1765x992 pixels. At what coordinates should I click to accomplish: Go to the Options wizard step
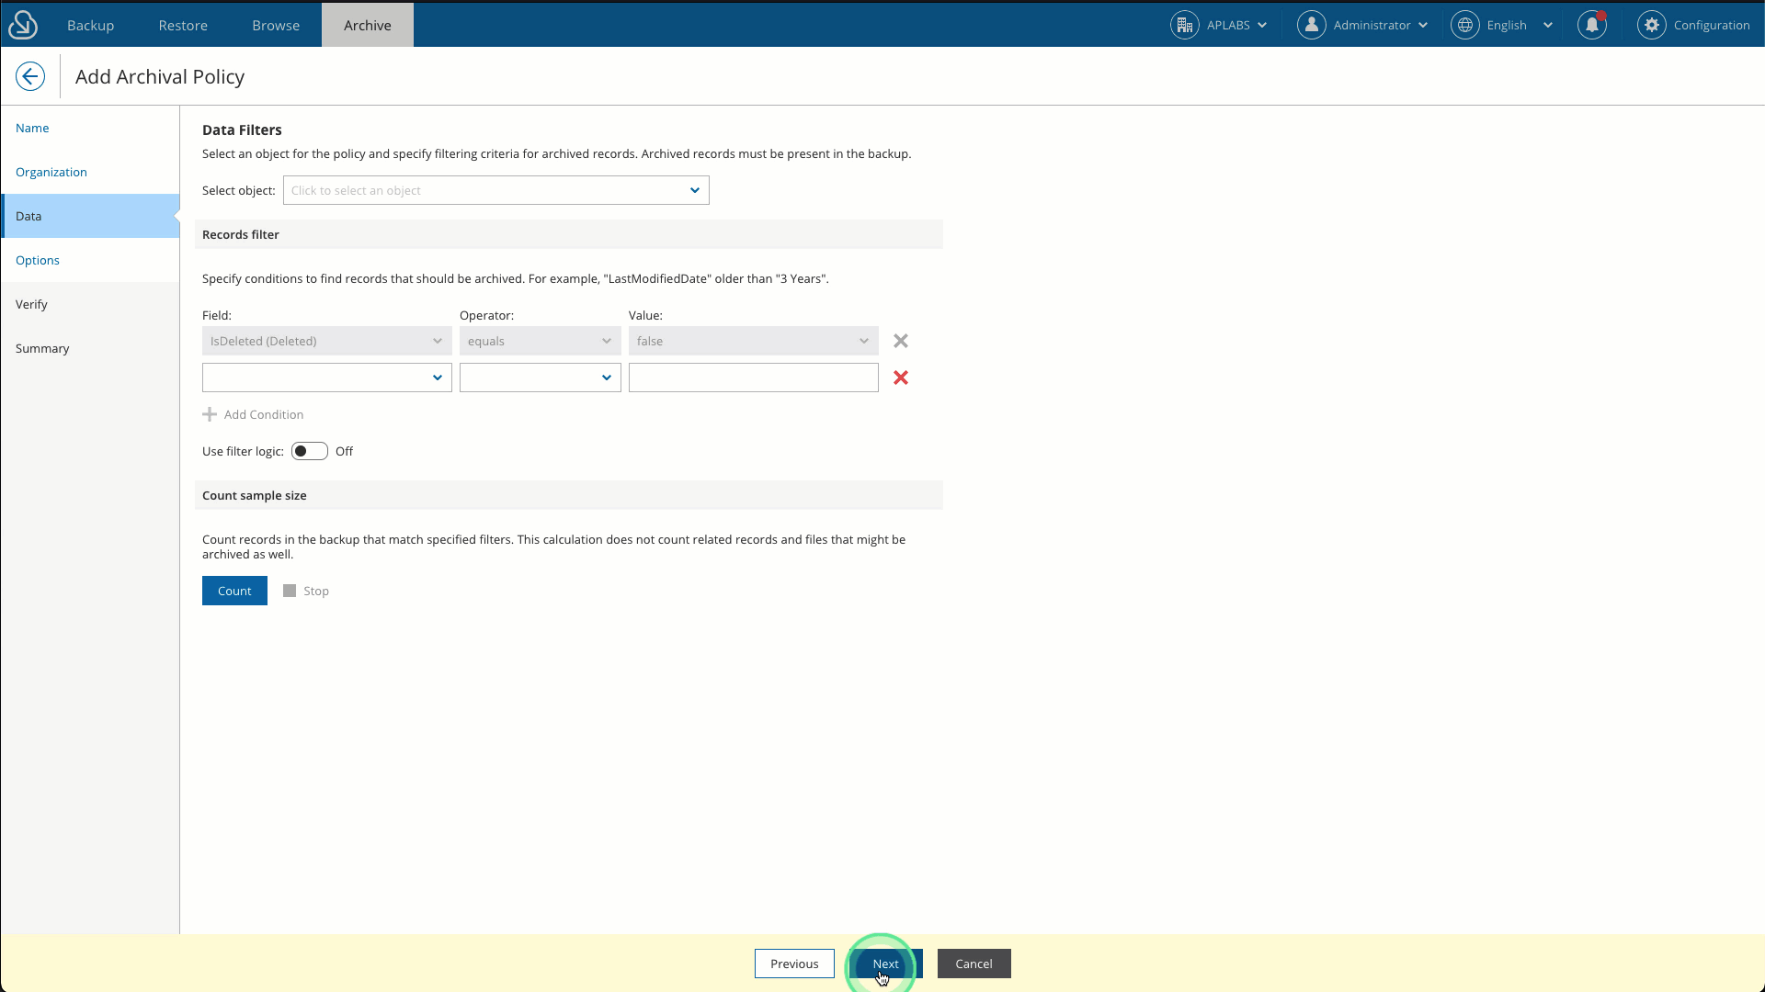click(90, 260)
